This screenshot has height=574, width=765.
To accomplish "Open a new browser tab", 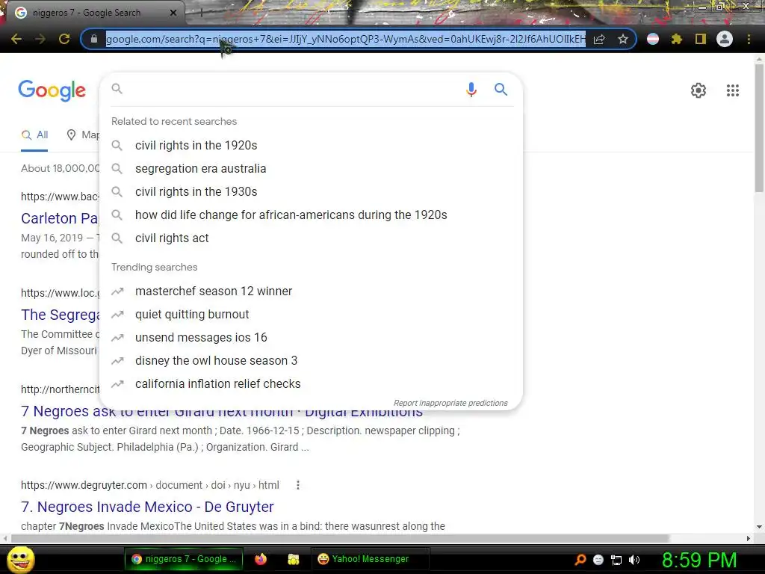I will (x=201, y=13).
